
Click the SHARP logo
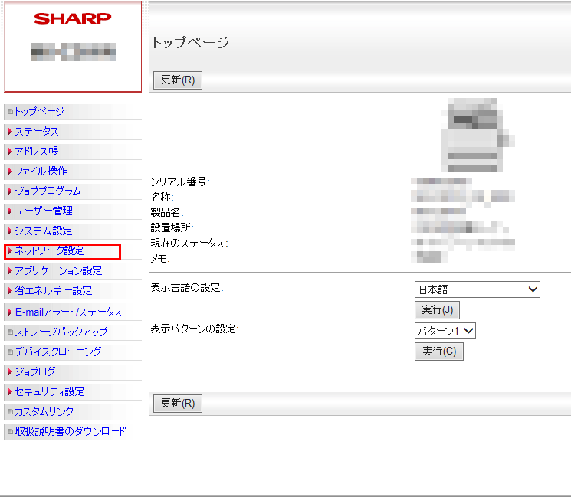[73, 18]
